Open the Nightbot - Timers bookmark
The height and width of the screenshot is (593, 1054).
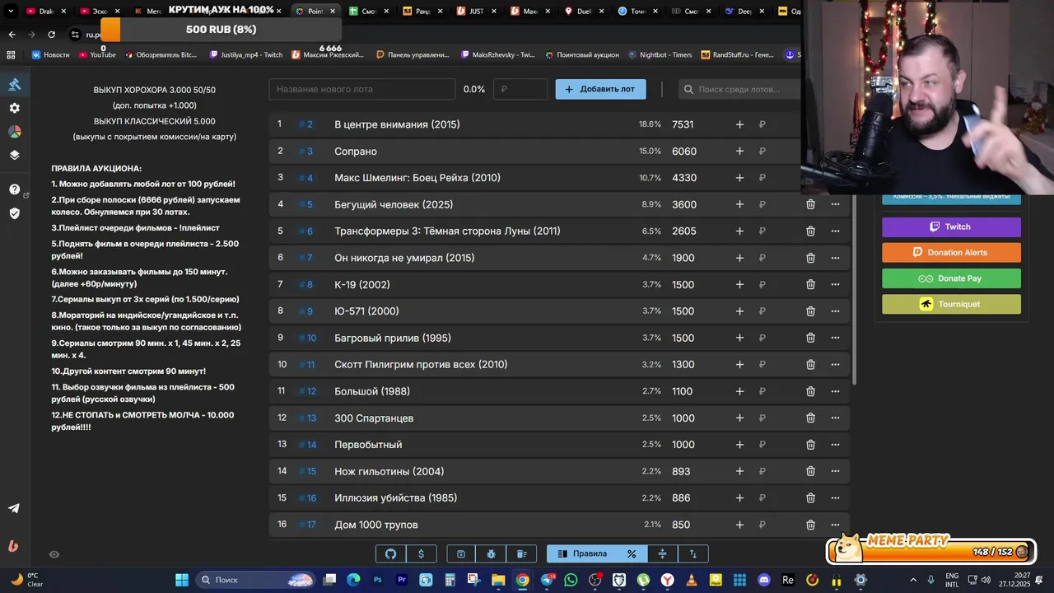(x=659, y=54)
